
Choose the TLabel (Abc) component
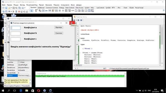click(46, 11)
